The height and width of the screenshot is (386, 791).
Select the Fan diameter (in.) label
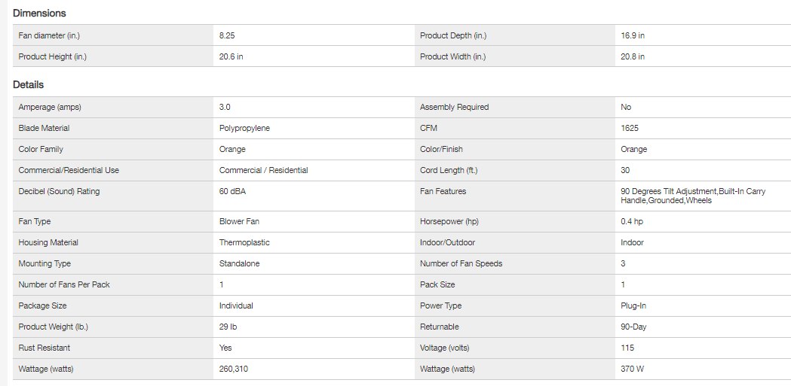point(49,35)
